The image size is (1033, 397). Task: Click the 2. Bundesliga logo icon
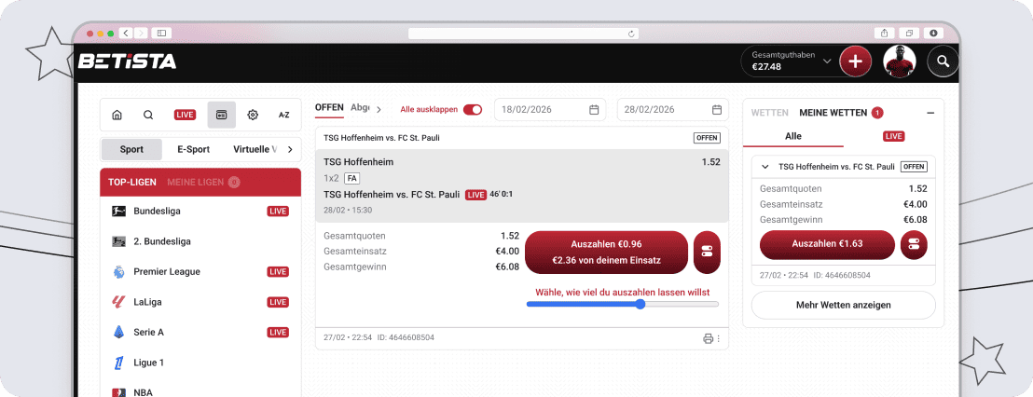[x=118, y=241]
